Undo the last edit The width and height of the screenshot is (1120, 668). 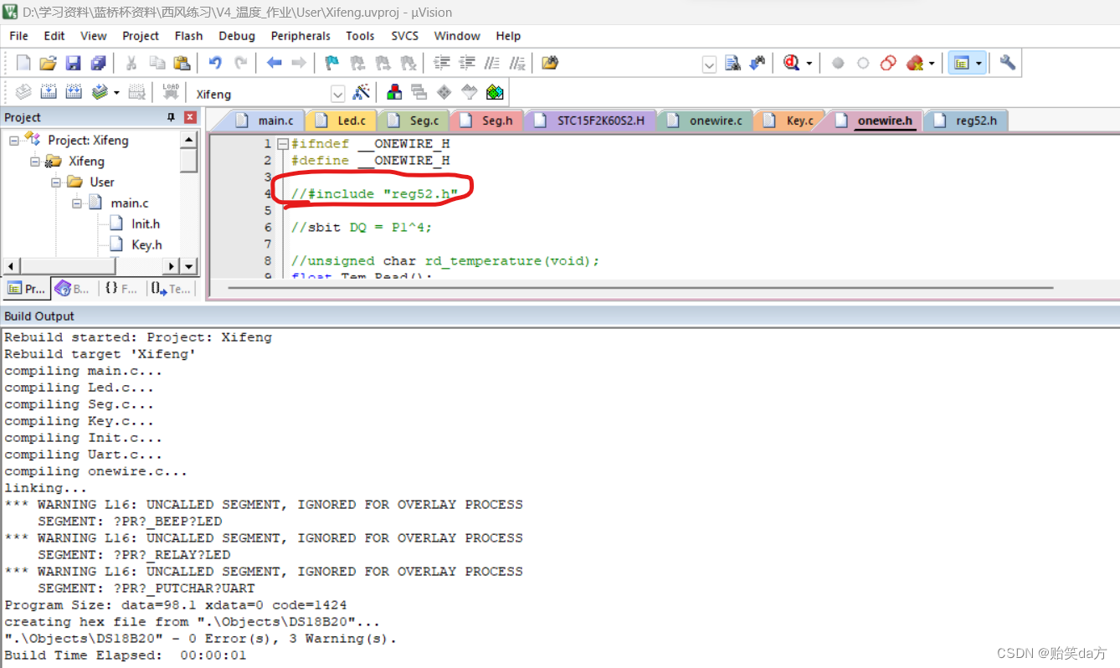[x=216, y=63]
